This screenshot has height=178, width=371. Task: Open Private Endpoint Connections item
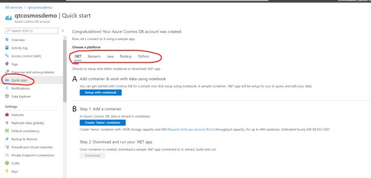pyautogui.click(x=33, y=155)
